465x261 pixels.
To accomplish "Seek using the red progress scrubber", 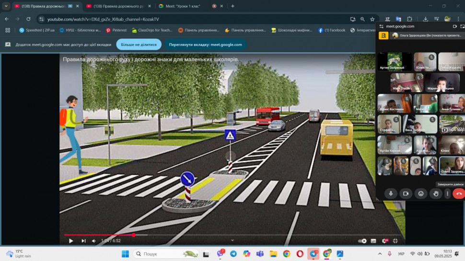I will click(134, 235).
